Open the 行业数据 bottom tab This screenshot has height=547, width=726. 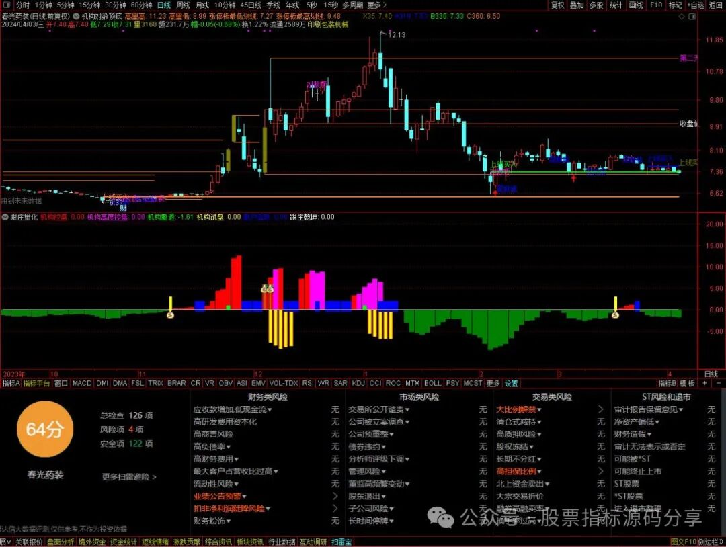point(282,542)
